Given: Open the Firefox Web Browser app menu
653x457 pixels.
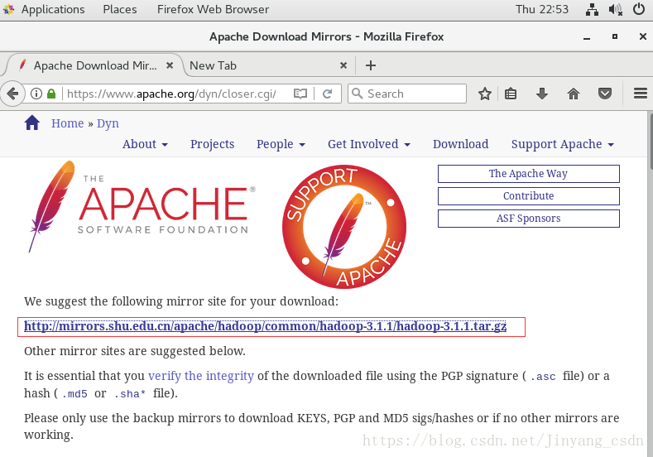Looking at the screenshot, I should coord(213,9).
